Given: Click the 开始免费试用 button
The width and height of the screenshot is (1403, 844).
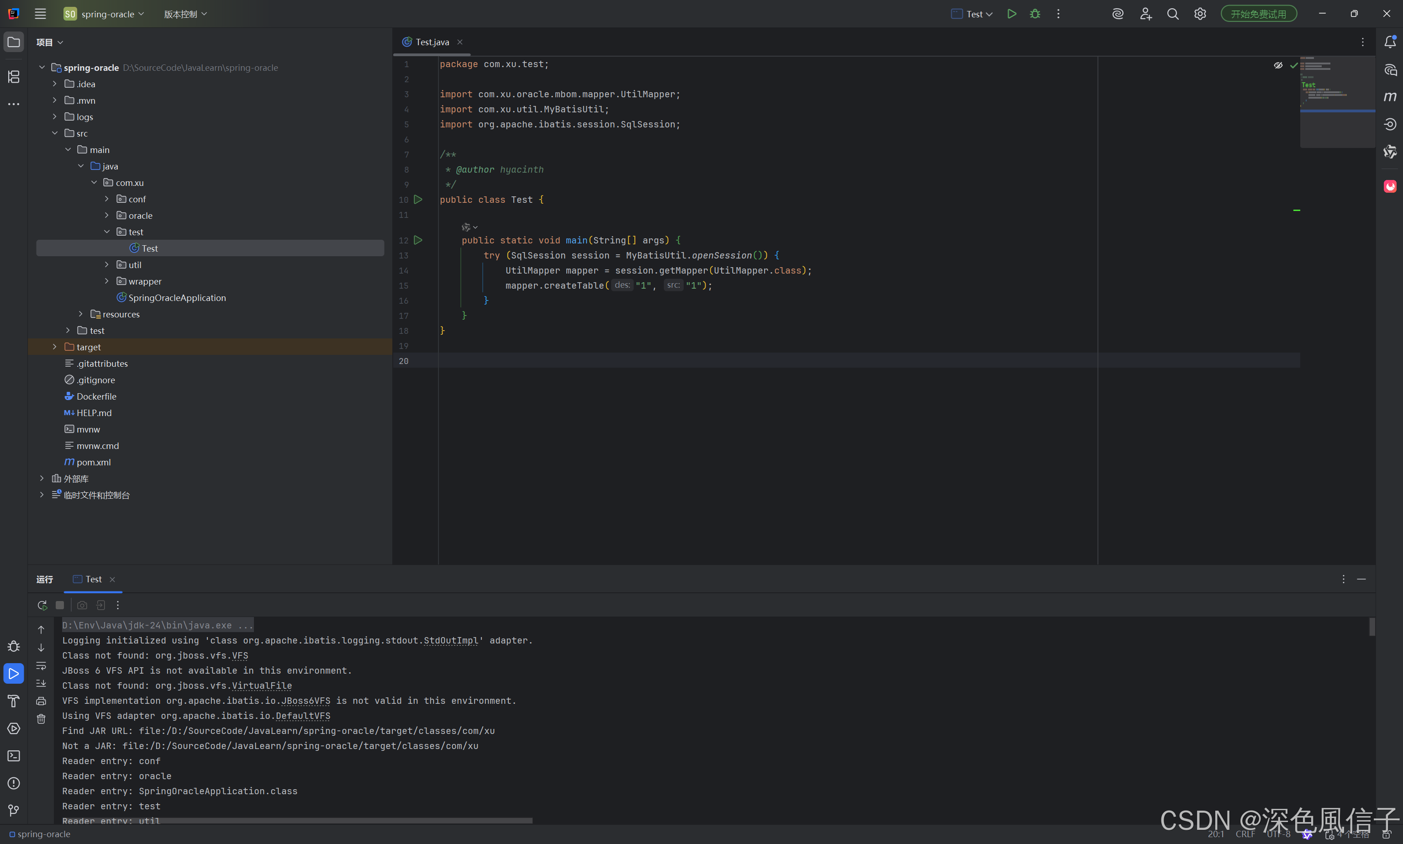Looking at the screenshot, I should [x=1259, y=14].
